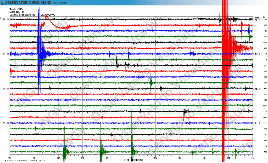
Task: Click the DC value '376'
Action: [266, 100]
